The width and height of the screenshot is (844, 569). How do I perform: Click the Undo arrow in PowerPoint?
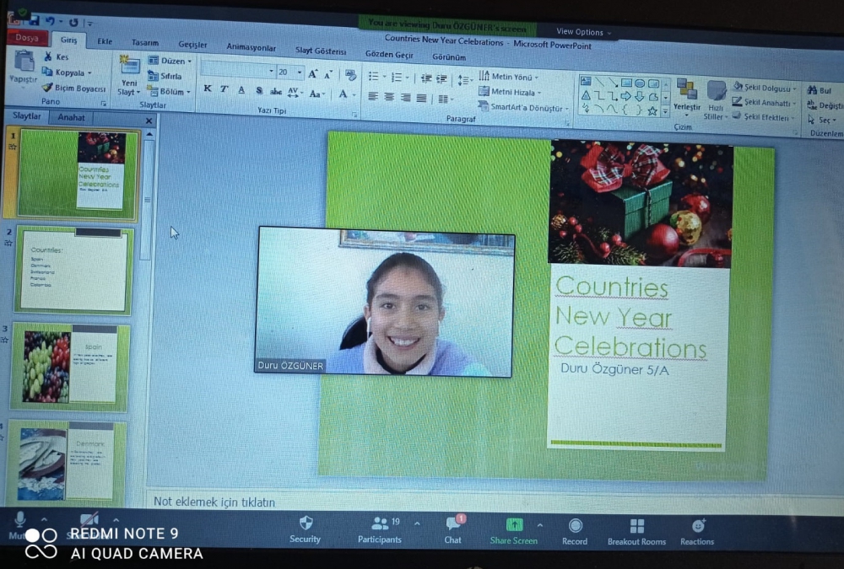pyautogui.click(x=50, y=21)
